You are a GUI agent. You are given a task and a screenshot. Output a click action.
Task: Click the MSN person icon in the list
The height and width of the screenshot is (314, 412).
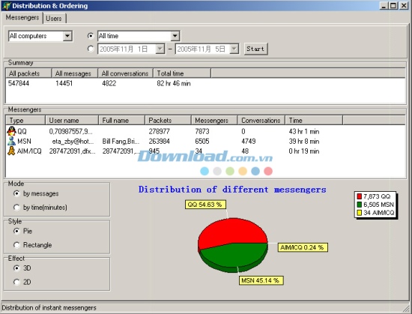(11, 141)
